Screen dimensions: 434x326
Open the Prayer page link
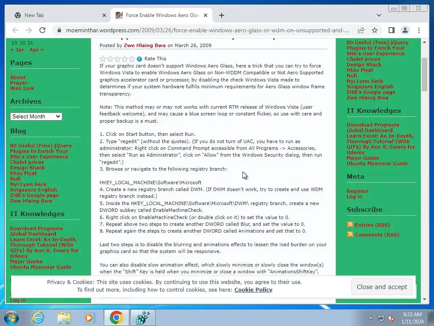coord(19,83)
